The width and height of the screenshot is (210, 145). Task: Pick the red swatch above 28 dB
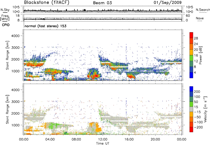[x=191, y=35]
